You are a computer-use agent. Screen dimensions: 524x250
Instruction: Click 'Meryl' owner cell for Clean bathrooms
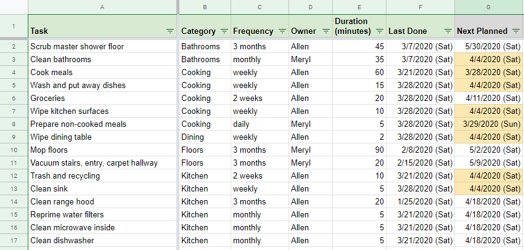(310, 59)
